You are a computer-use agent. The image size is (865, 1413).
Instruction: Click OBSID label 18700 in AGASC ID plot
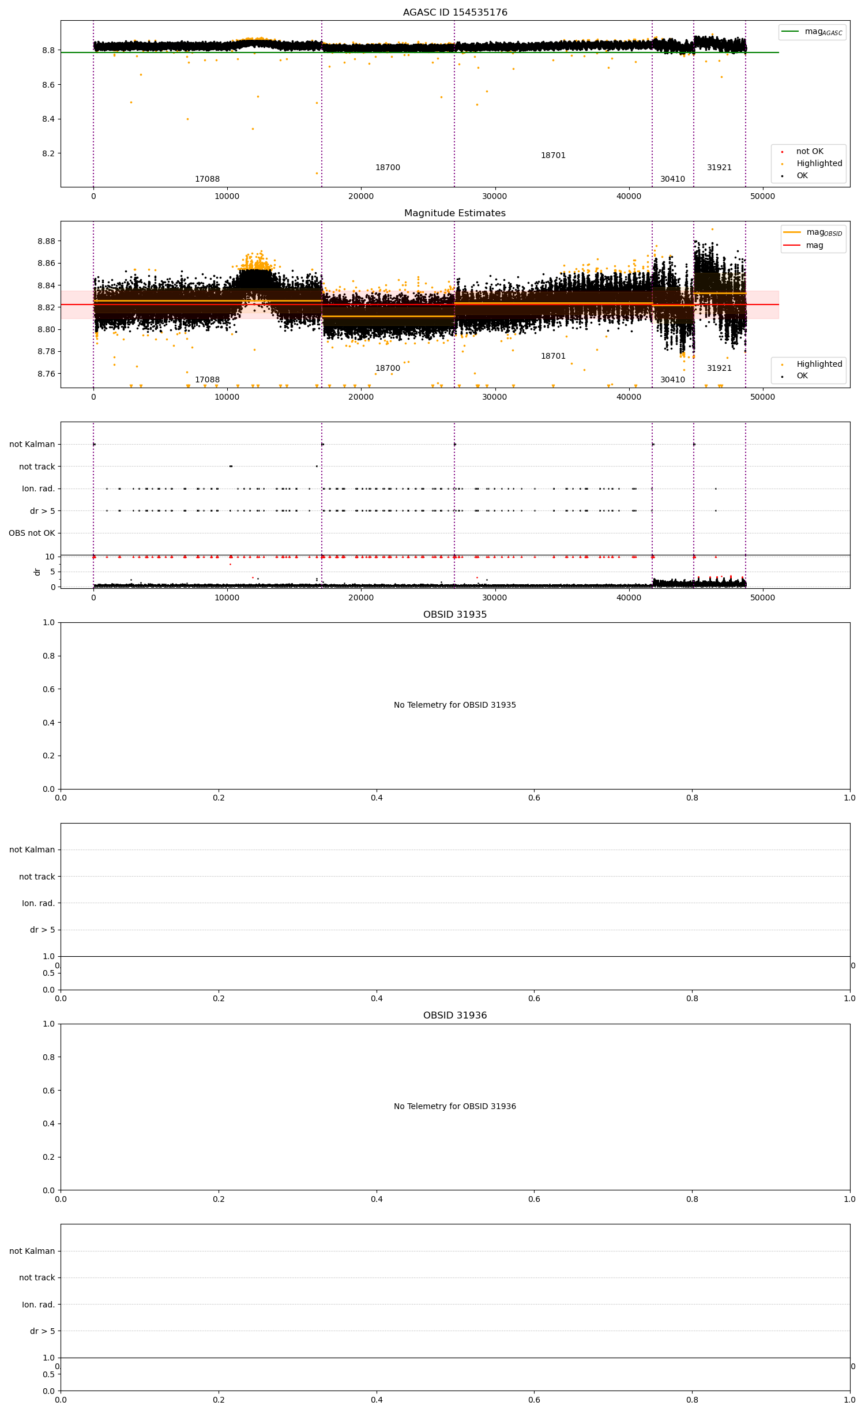[388, 168]
